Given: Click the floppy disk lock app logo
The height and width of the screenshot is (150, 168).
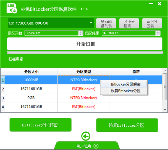Looking at the screenshot, I should click(x=12, y=8).
